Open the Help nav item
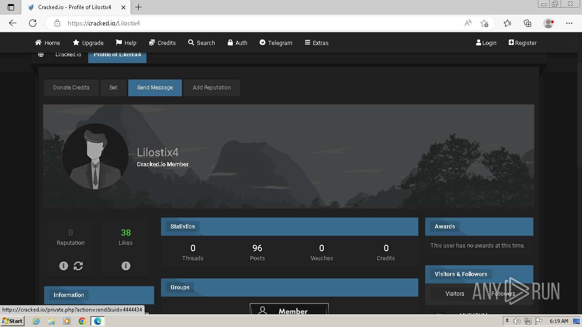This screenshot has height=327, width=582. pos(126,43)
